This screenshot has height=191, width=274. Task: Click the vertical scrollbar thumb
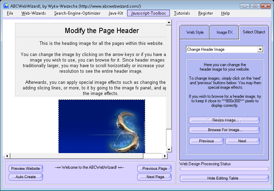[x=169, y=77]
